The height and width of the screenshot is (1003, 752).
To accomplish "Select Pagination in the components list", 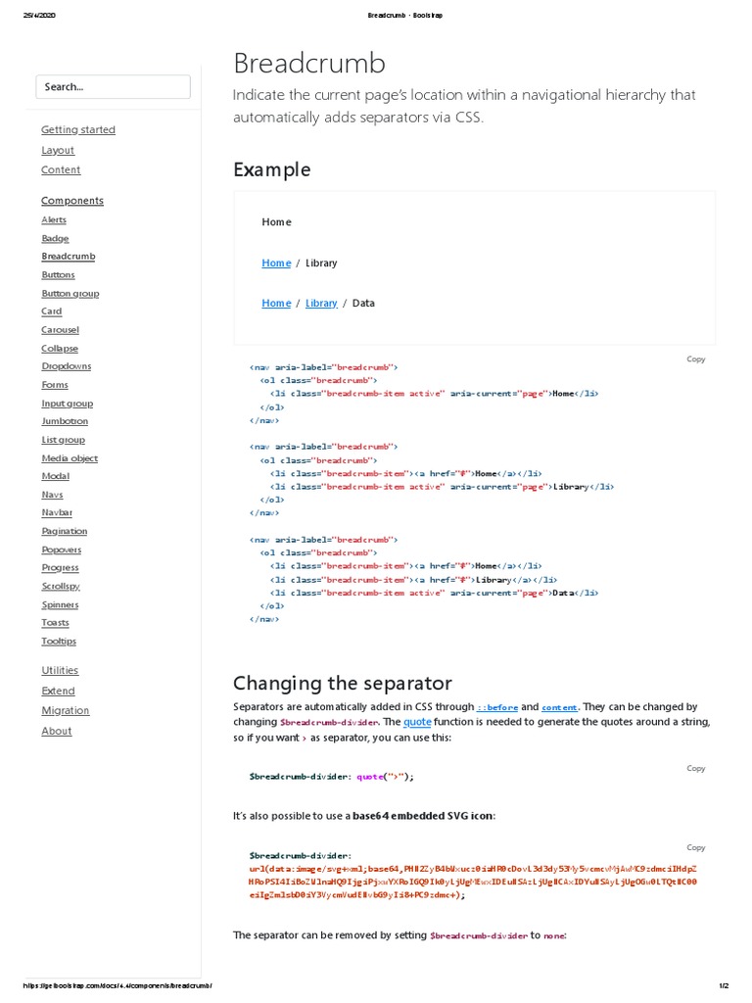I will pos(65,531).
